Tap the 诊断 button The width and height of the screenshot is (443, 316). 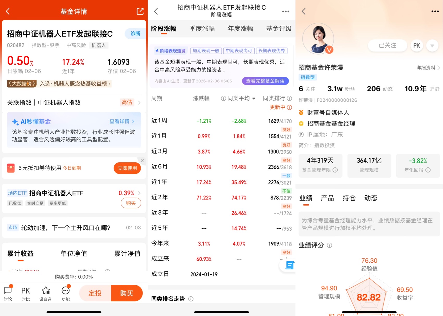point(135,34)
